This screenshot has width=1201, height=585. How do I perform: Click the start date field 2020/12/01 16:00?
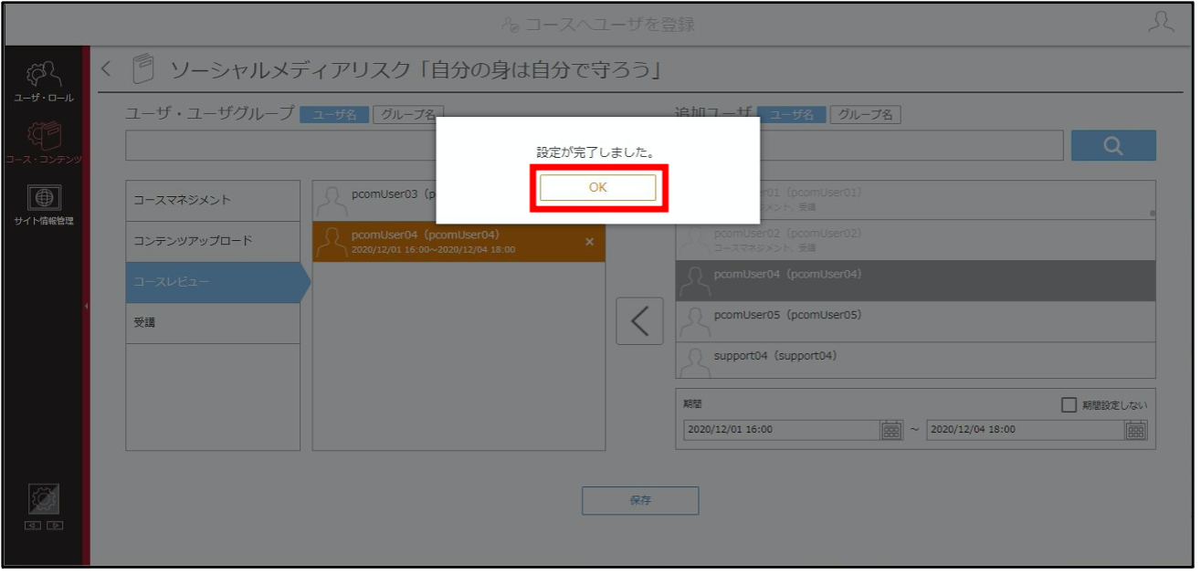pyautogui.click(x=781, y=430)
